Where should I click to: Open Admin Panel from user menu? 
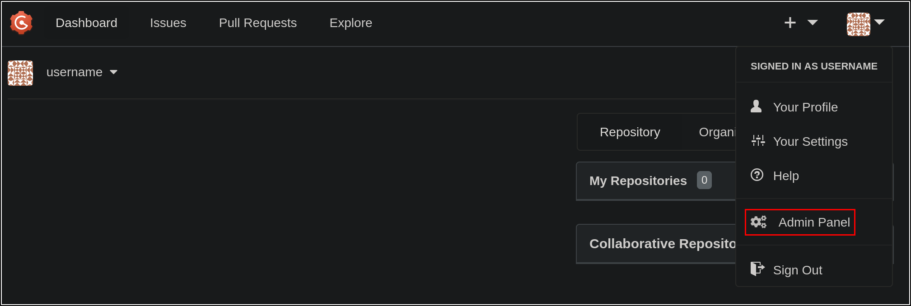tap(814, 223)
